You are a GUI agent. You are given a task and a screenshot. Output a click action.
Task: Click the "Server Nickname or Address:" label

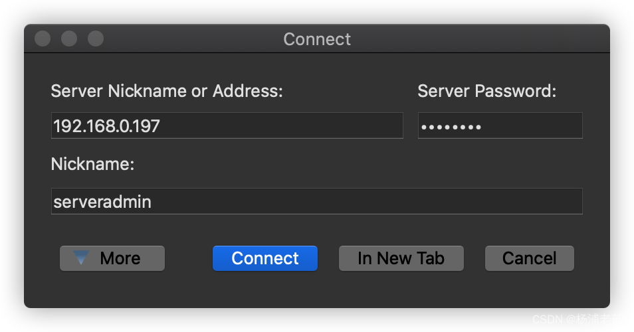(167, 92)
